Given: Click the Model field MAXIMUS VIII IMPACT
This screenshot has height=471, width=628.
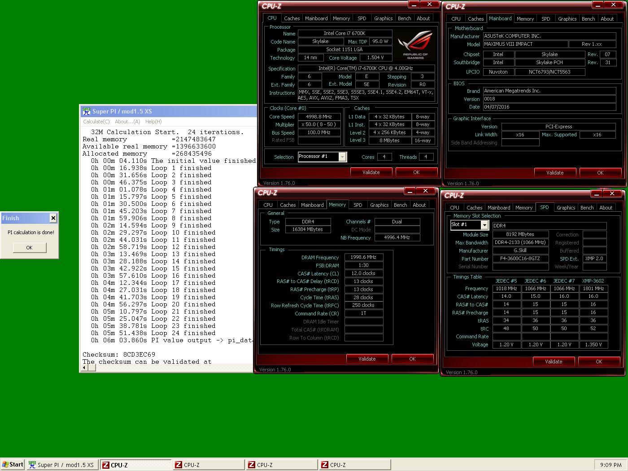Looking at the screenshot, I should pyautogui.click(x=525, y=44).
